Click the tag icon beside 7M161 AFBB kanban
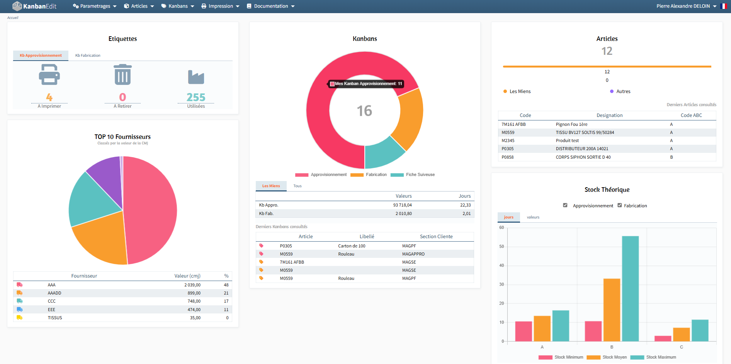Image resolution: width=731 pixels, height=364 pixels. pos(261,262)
